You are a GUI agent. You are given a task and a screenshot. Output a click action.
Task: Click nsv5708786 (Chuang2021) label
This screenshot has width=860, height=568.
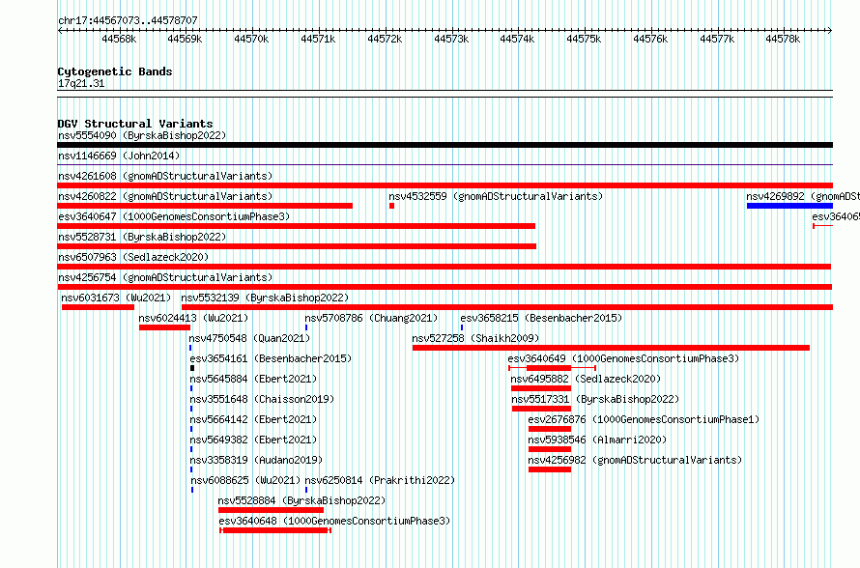371,318
